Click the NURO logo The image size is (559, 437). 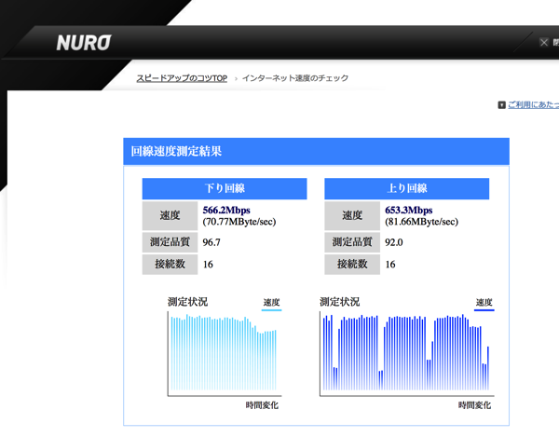[84, 43]
